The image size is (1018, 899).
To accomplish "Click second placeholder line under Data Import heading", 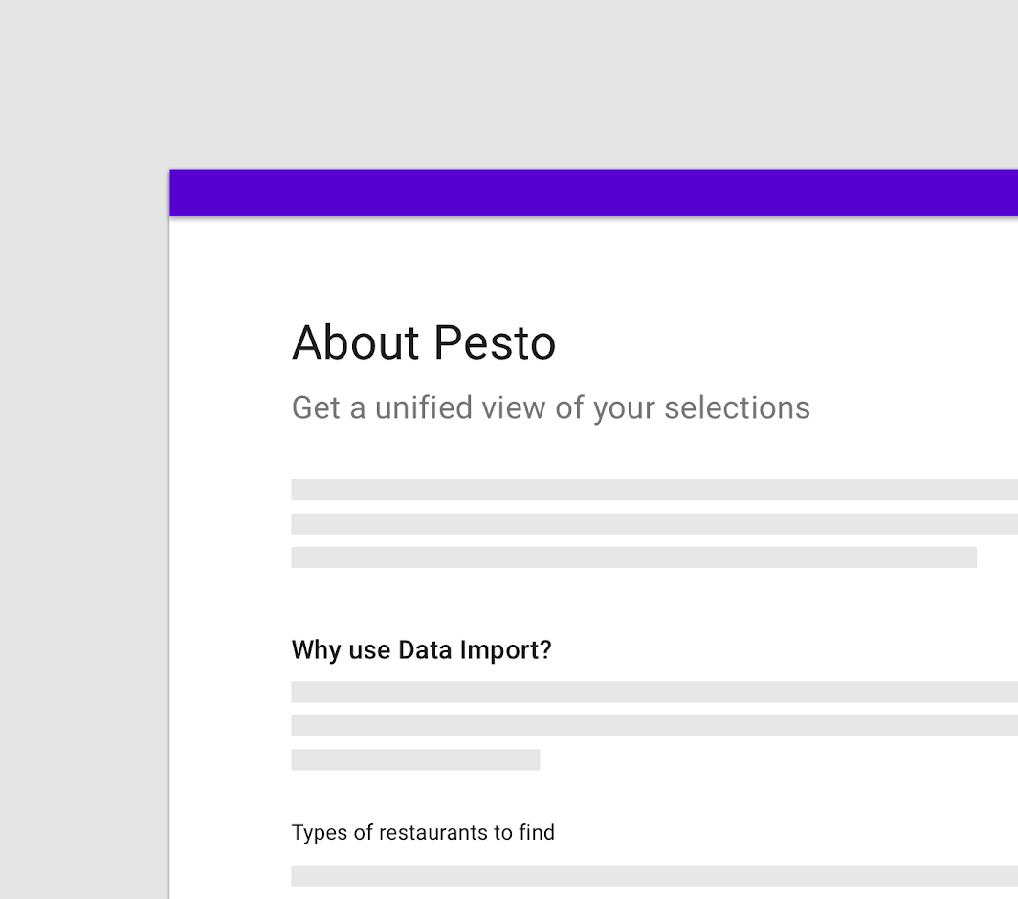I will (x=654, y=725).
